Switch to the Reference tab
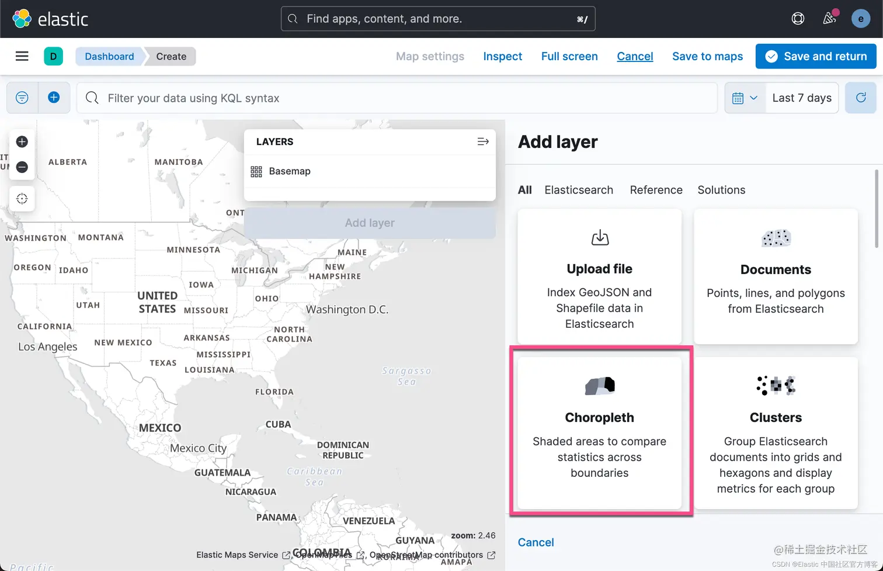 coord(656,190)
